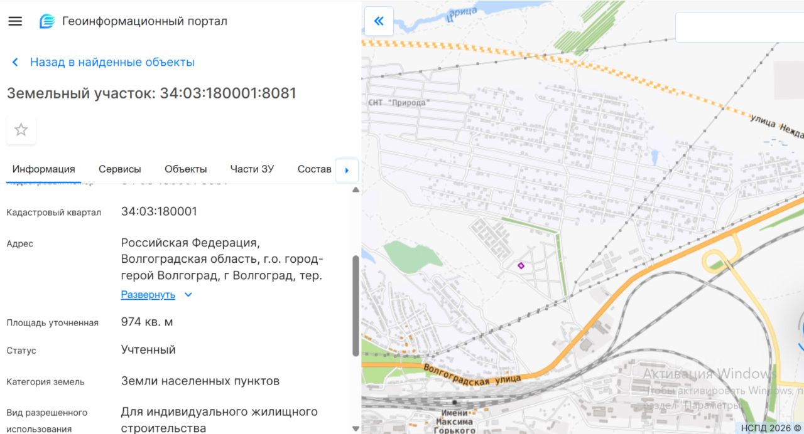This screenshot has width=804, height=434.
Task: Click the chevron next to Развернуть
Action: 188,295
